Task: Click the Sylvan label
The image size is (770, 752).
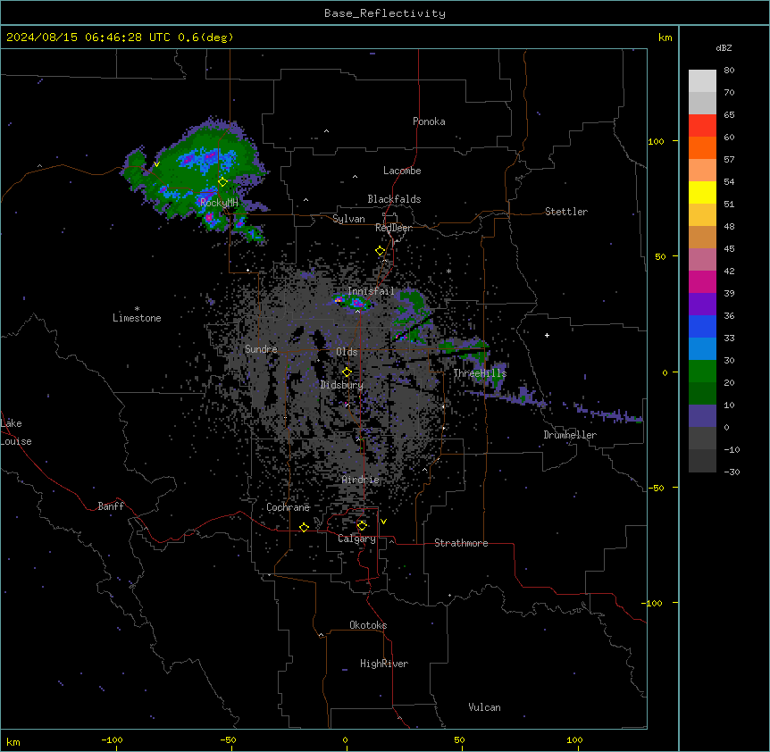Action: (348, 219)
